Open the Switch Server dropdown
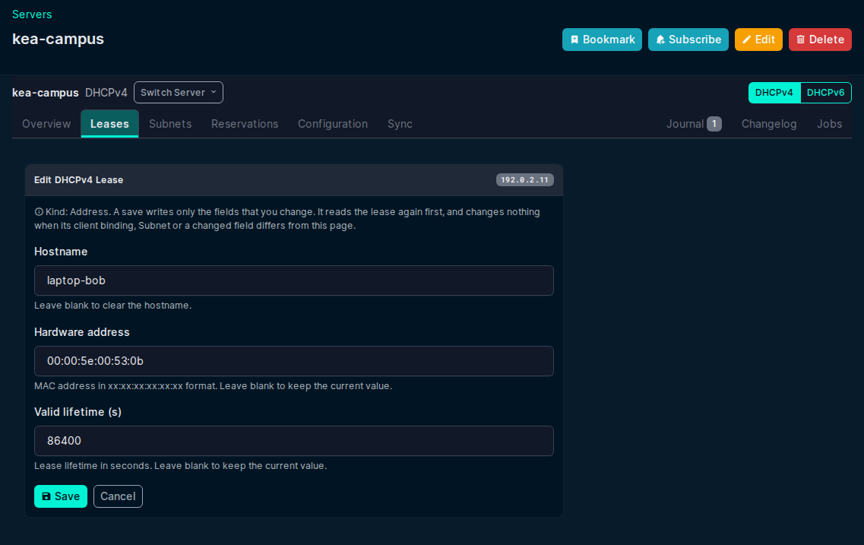This screenshot has height=545, width=864. (179, 93)
